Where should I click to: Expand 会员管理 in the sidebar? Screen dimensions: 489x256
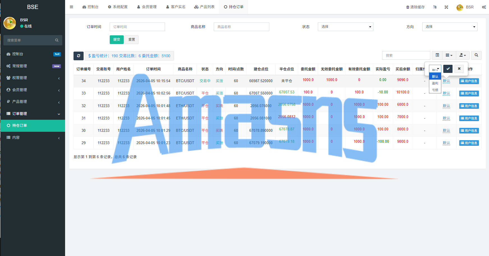click(x=33, y=90)
